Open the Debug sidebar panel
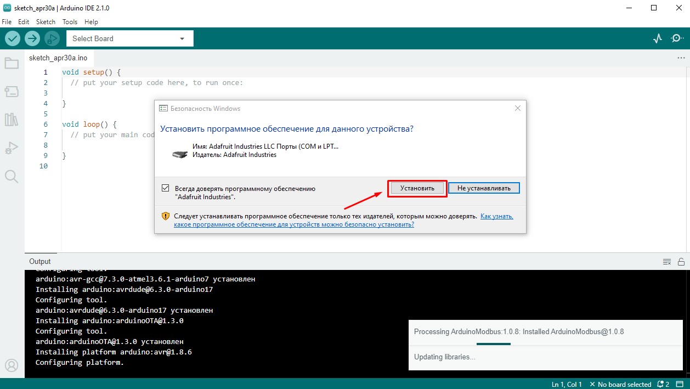690x389 pixels. pyautogui.click(x=12, y=148)
